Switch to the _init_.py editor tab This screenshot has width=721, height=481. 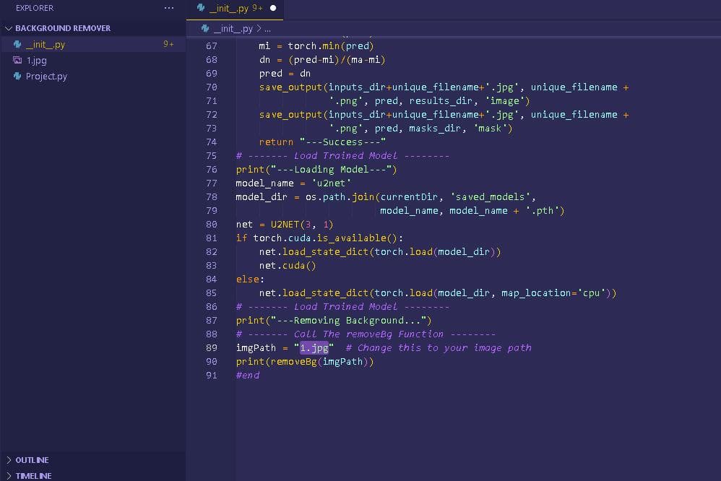click(235, 8)
